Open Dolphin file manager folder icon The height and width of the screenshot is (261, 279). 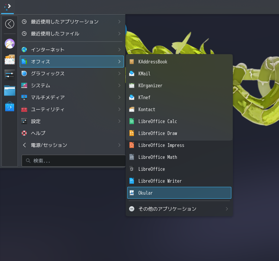tap(10, 91)
